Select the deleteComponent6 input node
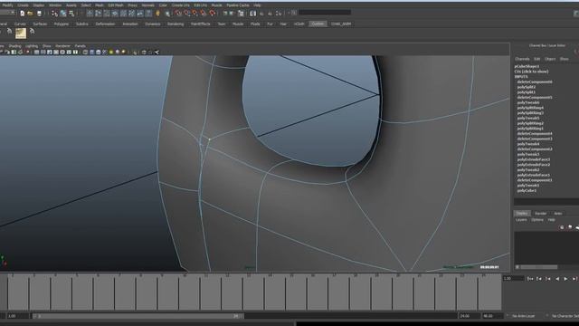The width and height of the screenshot is (579, 326). pyautogui.click(x=535, y=81)
